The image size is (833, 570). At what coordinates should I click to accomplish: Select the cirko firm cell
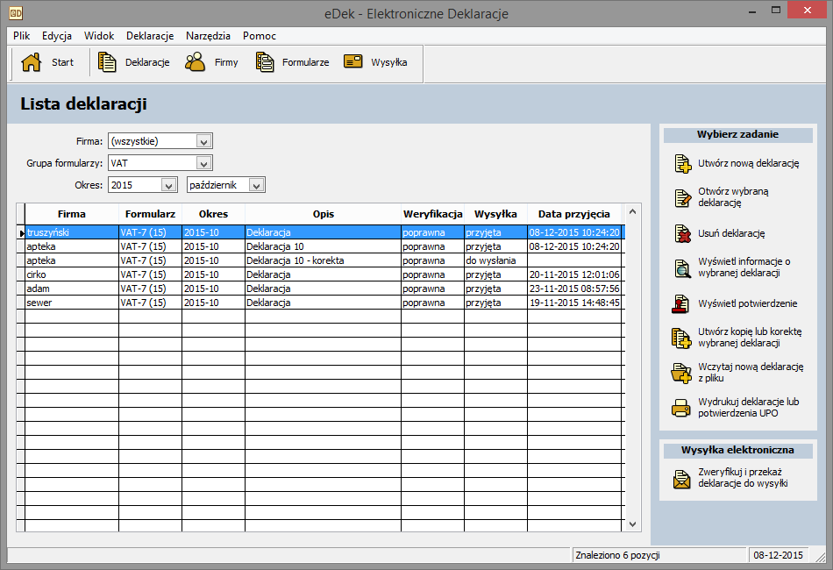[x=72, y=274]
